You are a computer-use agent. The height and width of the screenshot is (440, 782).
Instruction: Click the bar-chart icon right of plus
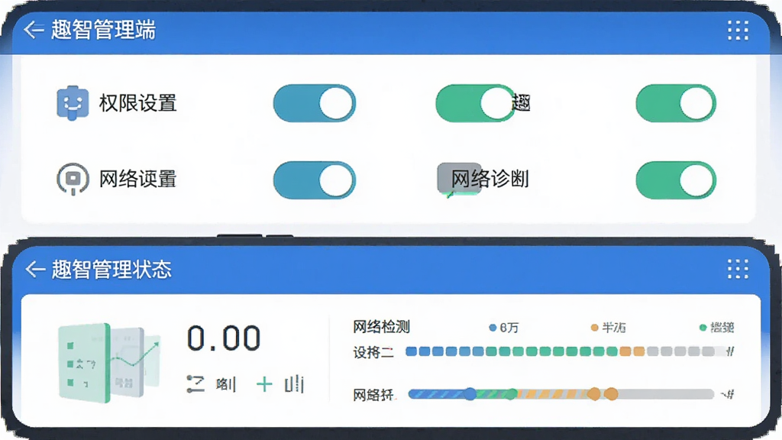pyautogui.click(x=294, y=383)
